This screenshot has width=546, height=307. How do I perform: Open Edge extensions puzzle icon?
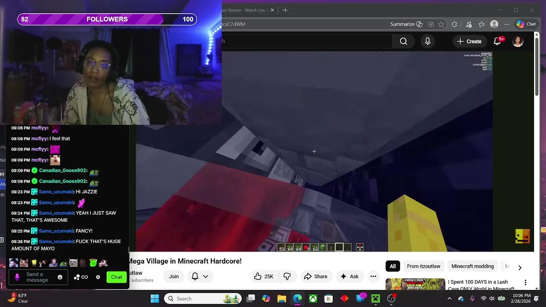coord(454,24)
